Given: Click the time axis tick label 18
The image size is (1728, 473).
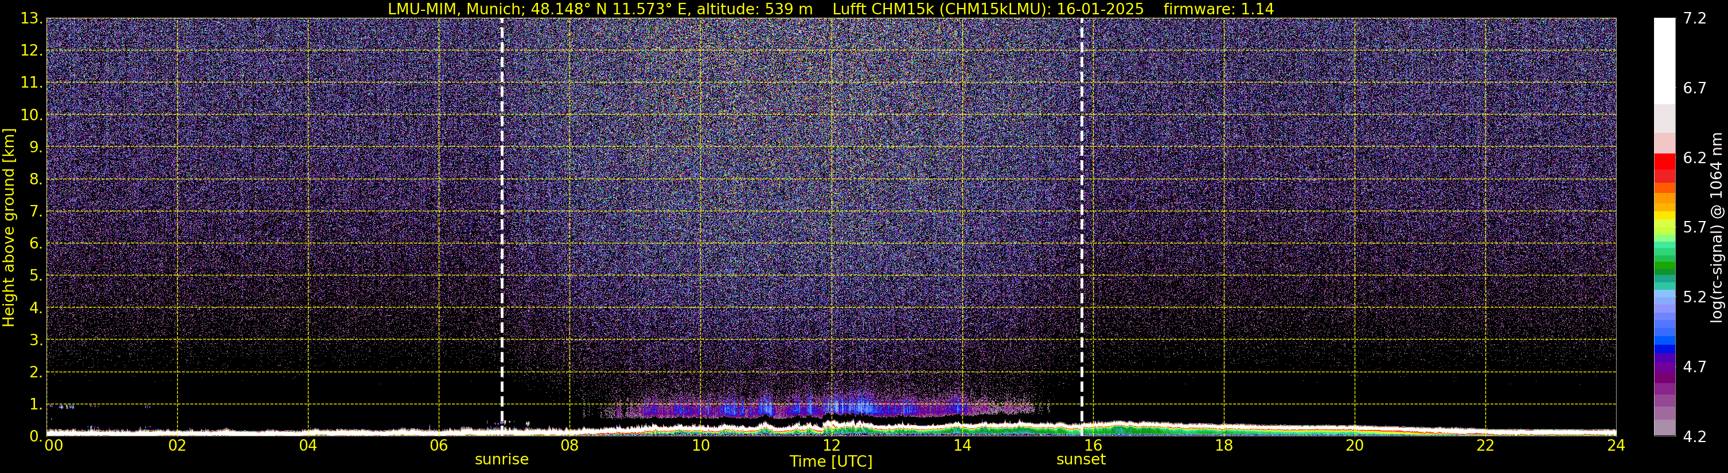Looking at the screenshot, I should pyautogui.click(x=1223, y=446).
